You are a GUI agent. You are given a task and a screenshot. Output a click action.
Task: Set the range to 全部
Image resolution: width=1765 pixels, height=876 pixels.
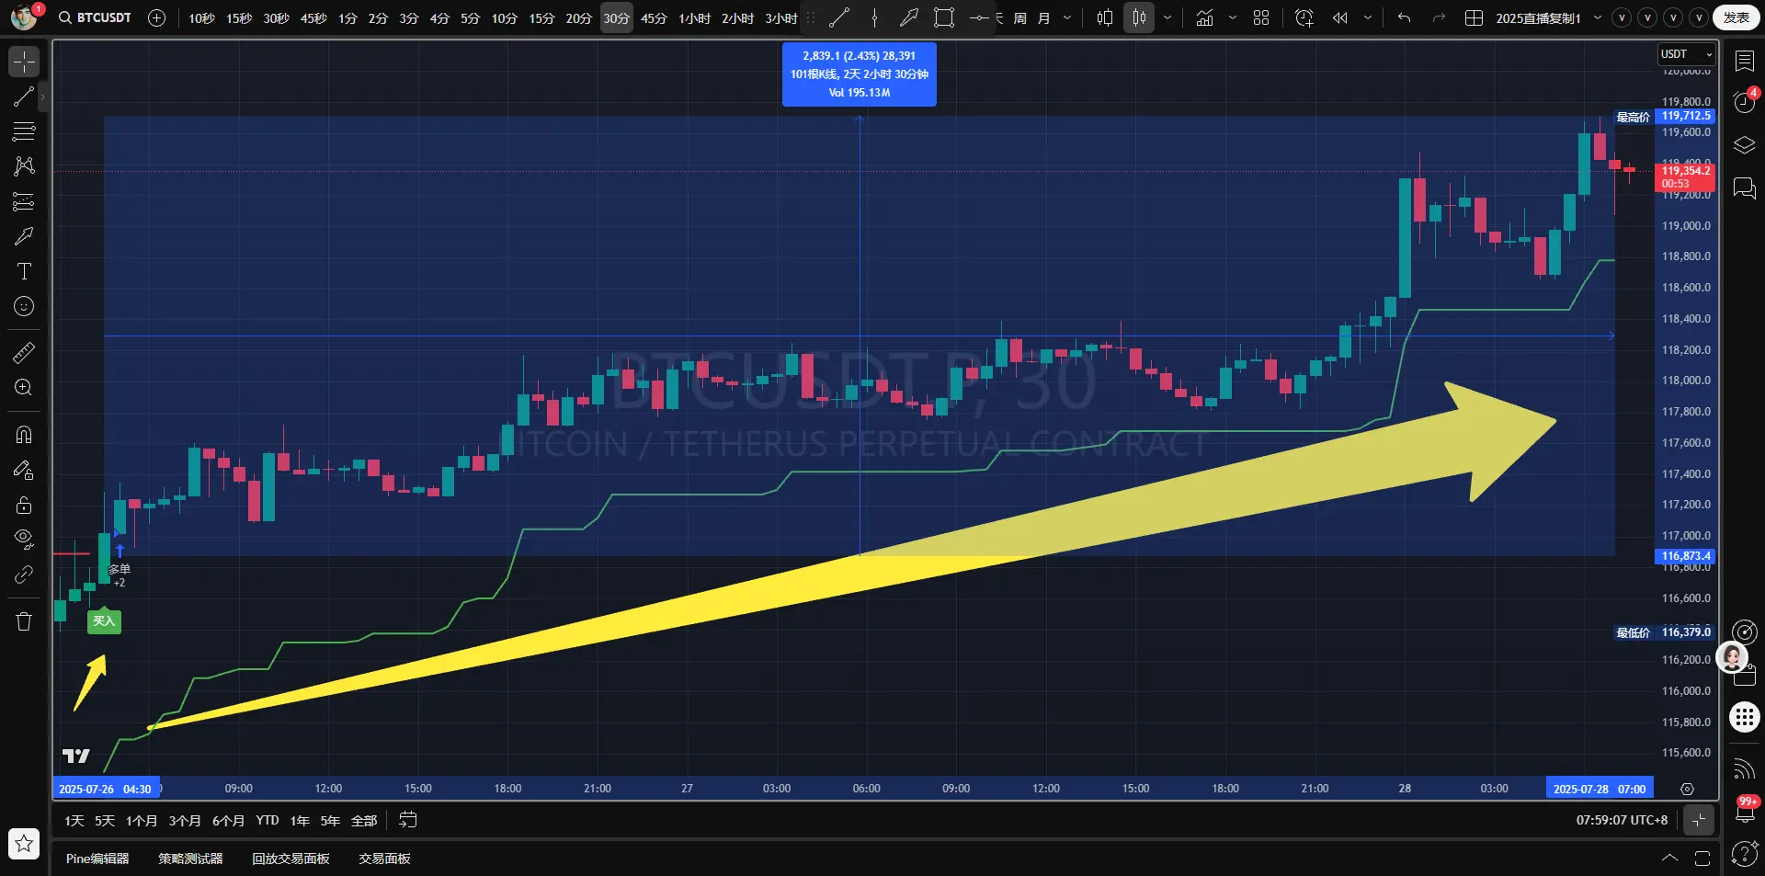click(x=364, y=821)
